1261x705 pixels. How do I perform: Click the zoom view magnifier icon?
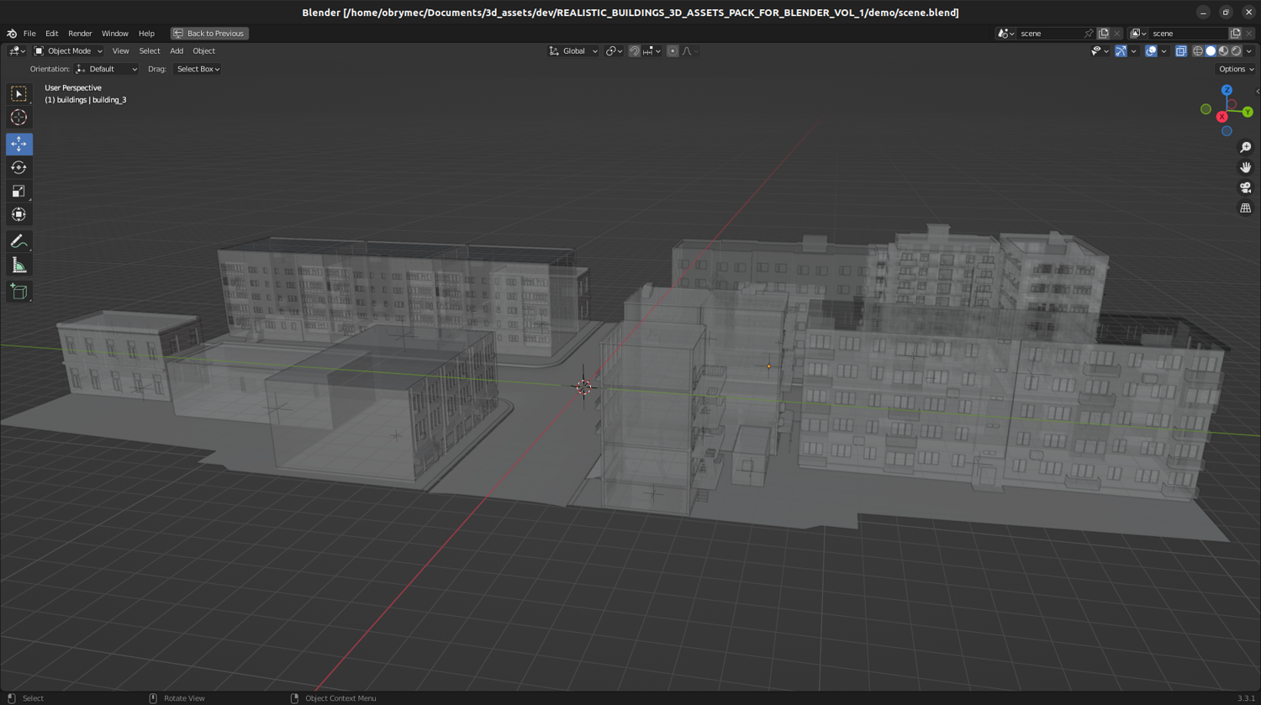(x=1246, y=147)
